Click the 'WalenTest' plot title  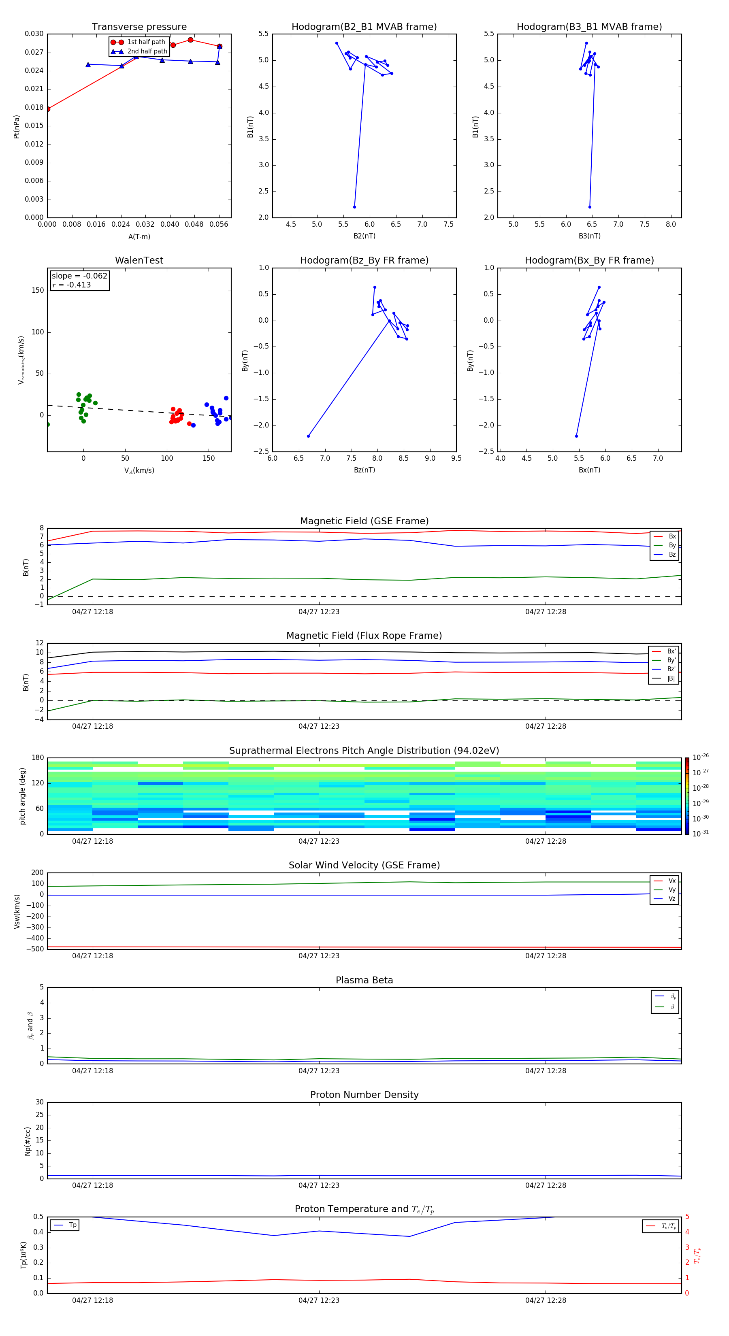point(139,260)
